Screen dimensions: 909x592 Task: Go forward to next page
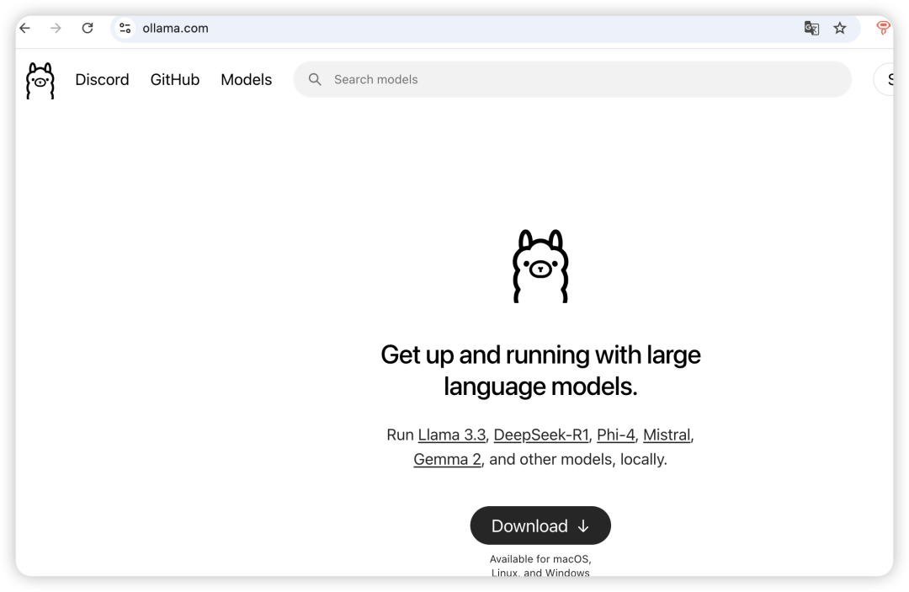click(x=56, y=28)
